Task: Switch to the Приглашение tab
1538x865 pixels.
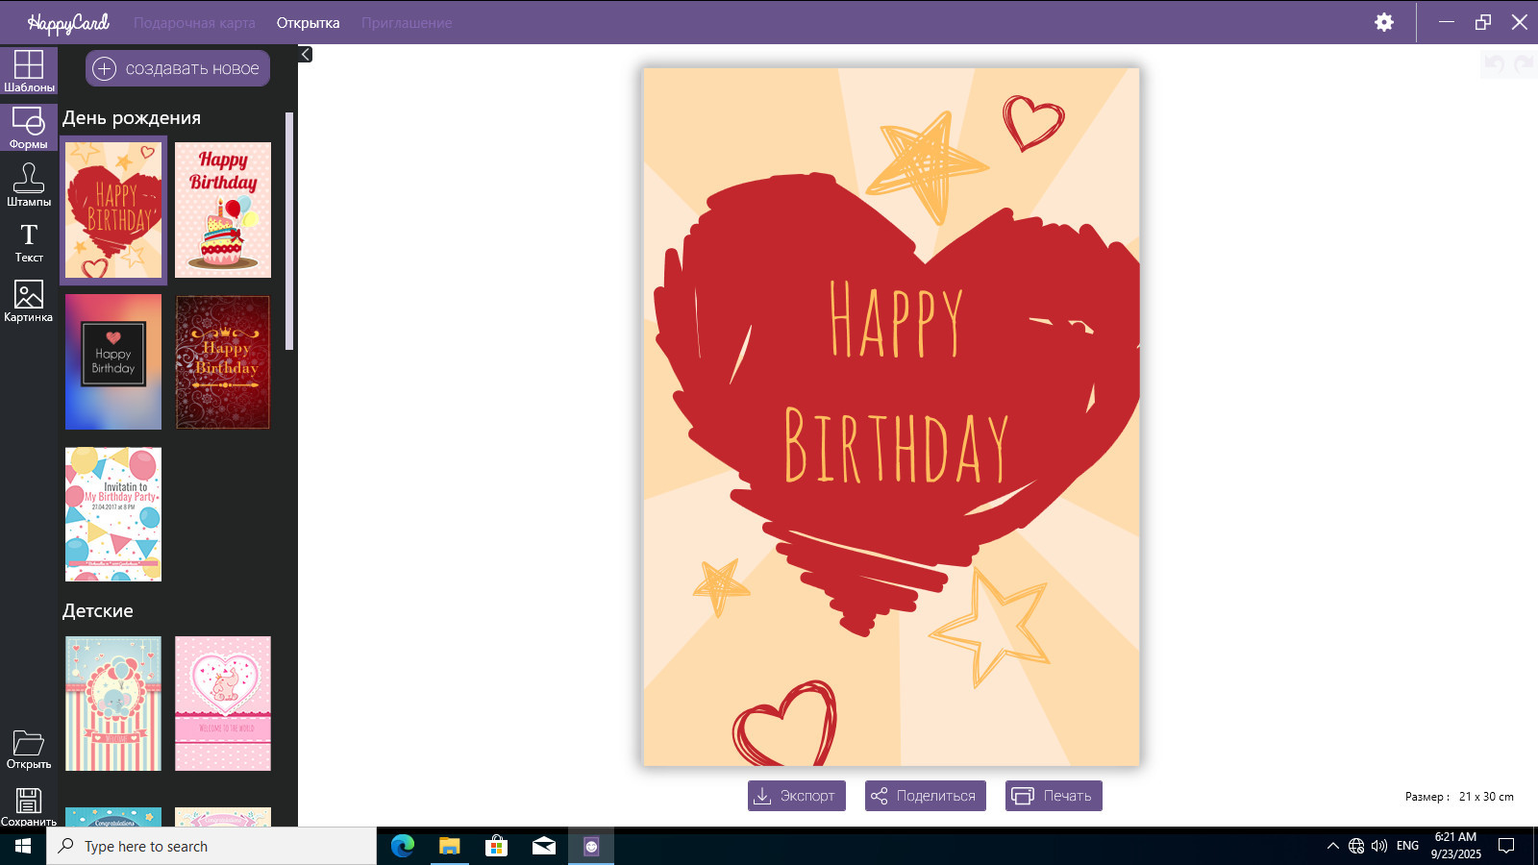Action: (407, 23)
